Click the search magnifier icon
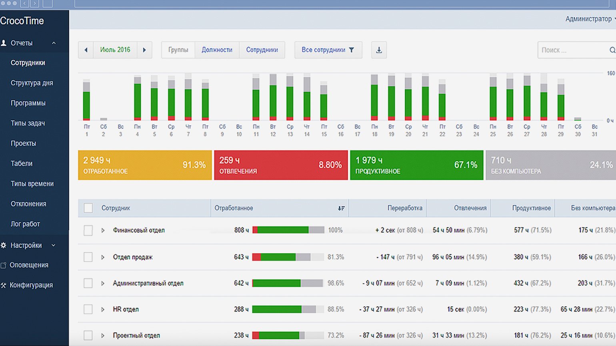Screen dimensions: 616x346 [612, 50]
